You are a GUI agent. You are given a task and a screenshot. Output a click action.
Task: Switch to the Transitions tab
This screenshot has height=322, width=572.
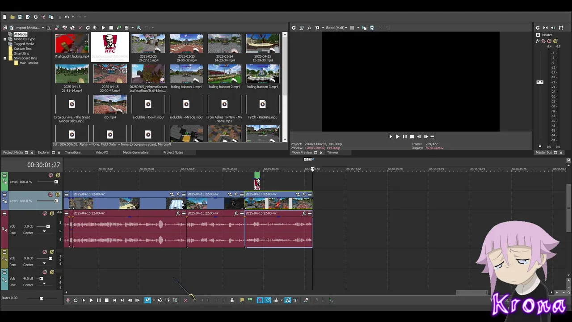(73, 153)
